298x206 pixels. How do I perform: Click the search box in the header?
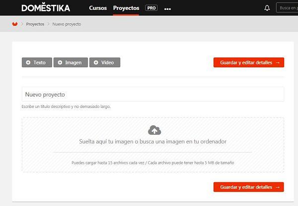[287, 8]
